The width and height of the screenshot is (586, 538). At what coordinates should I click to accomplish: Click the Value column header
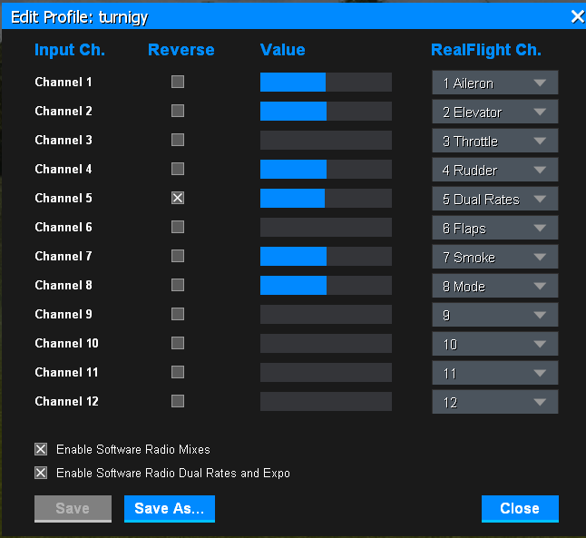pyautogui.click(x=282, y=50)
